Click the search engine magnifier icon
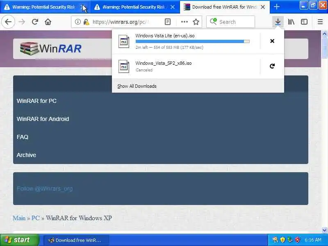 213,22
